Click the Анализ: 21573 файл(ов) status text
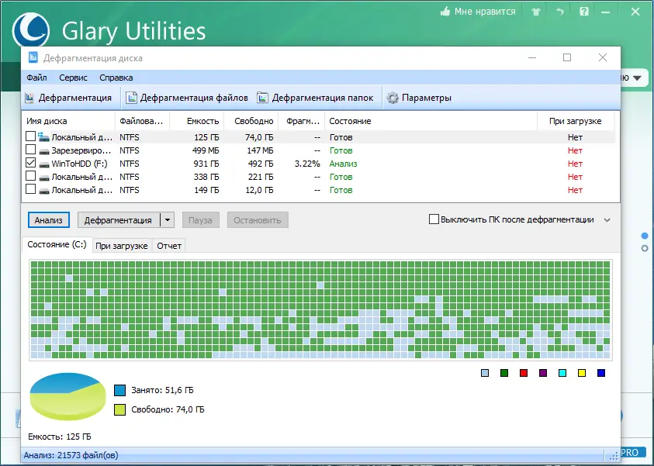 point(71,455)
